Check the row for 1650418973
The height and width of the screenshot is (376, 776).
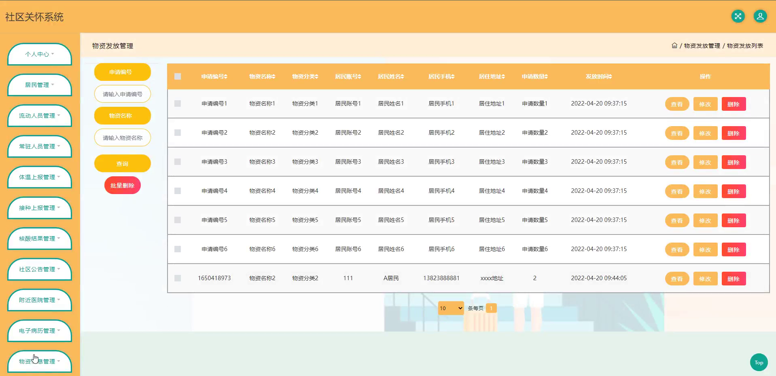click(178, 278)
